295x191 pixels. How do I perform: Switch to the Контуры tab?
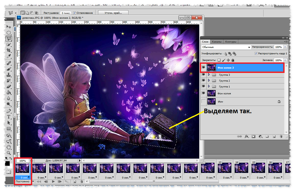pos(230,42)
